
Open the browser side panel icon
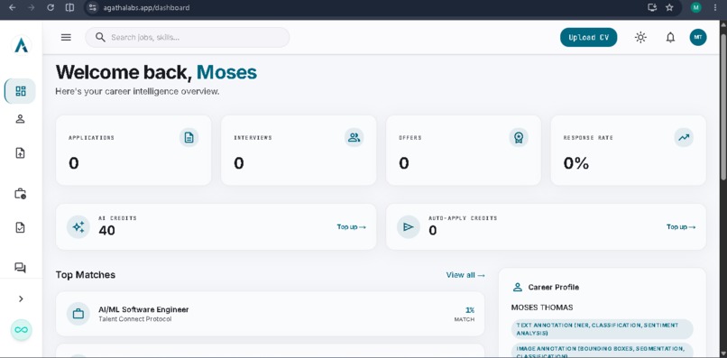pyautogui.click(x=69, y=7)
